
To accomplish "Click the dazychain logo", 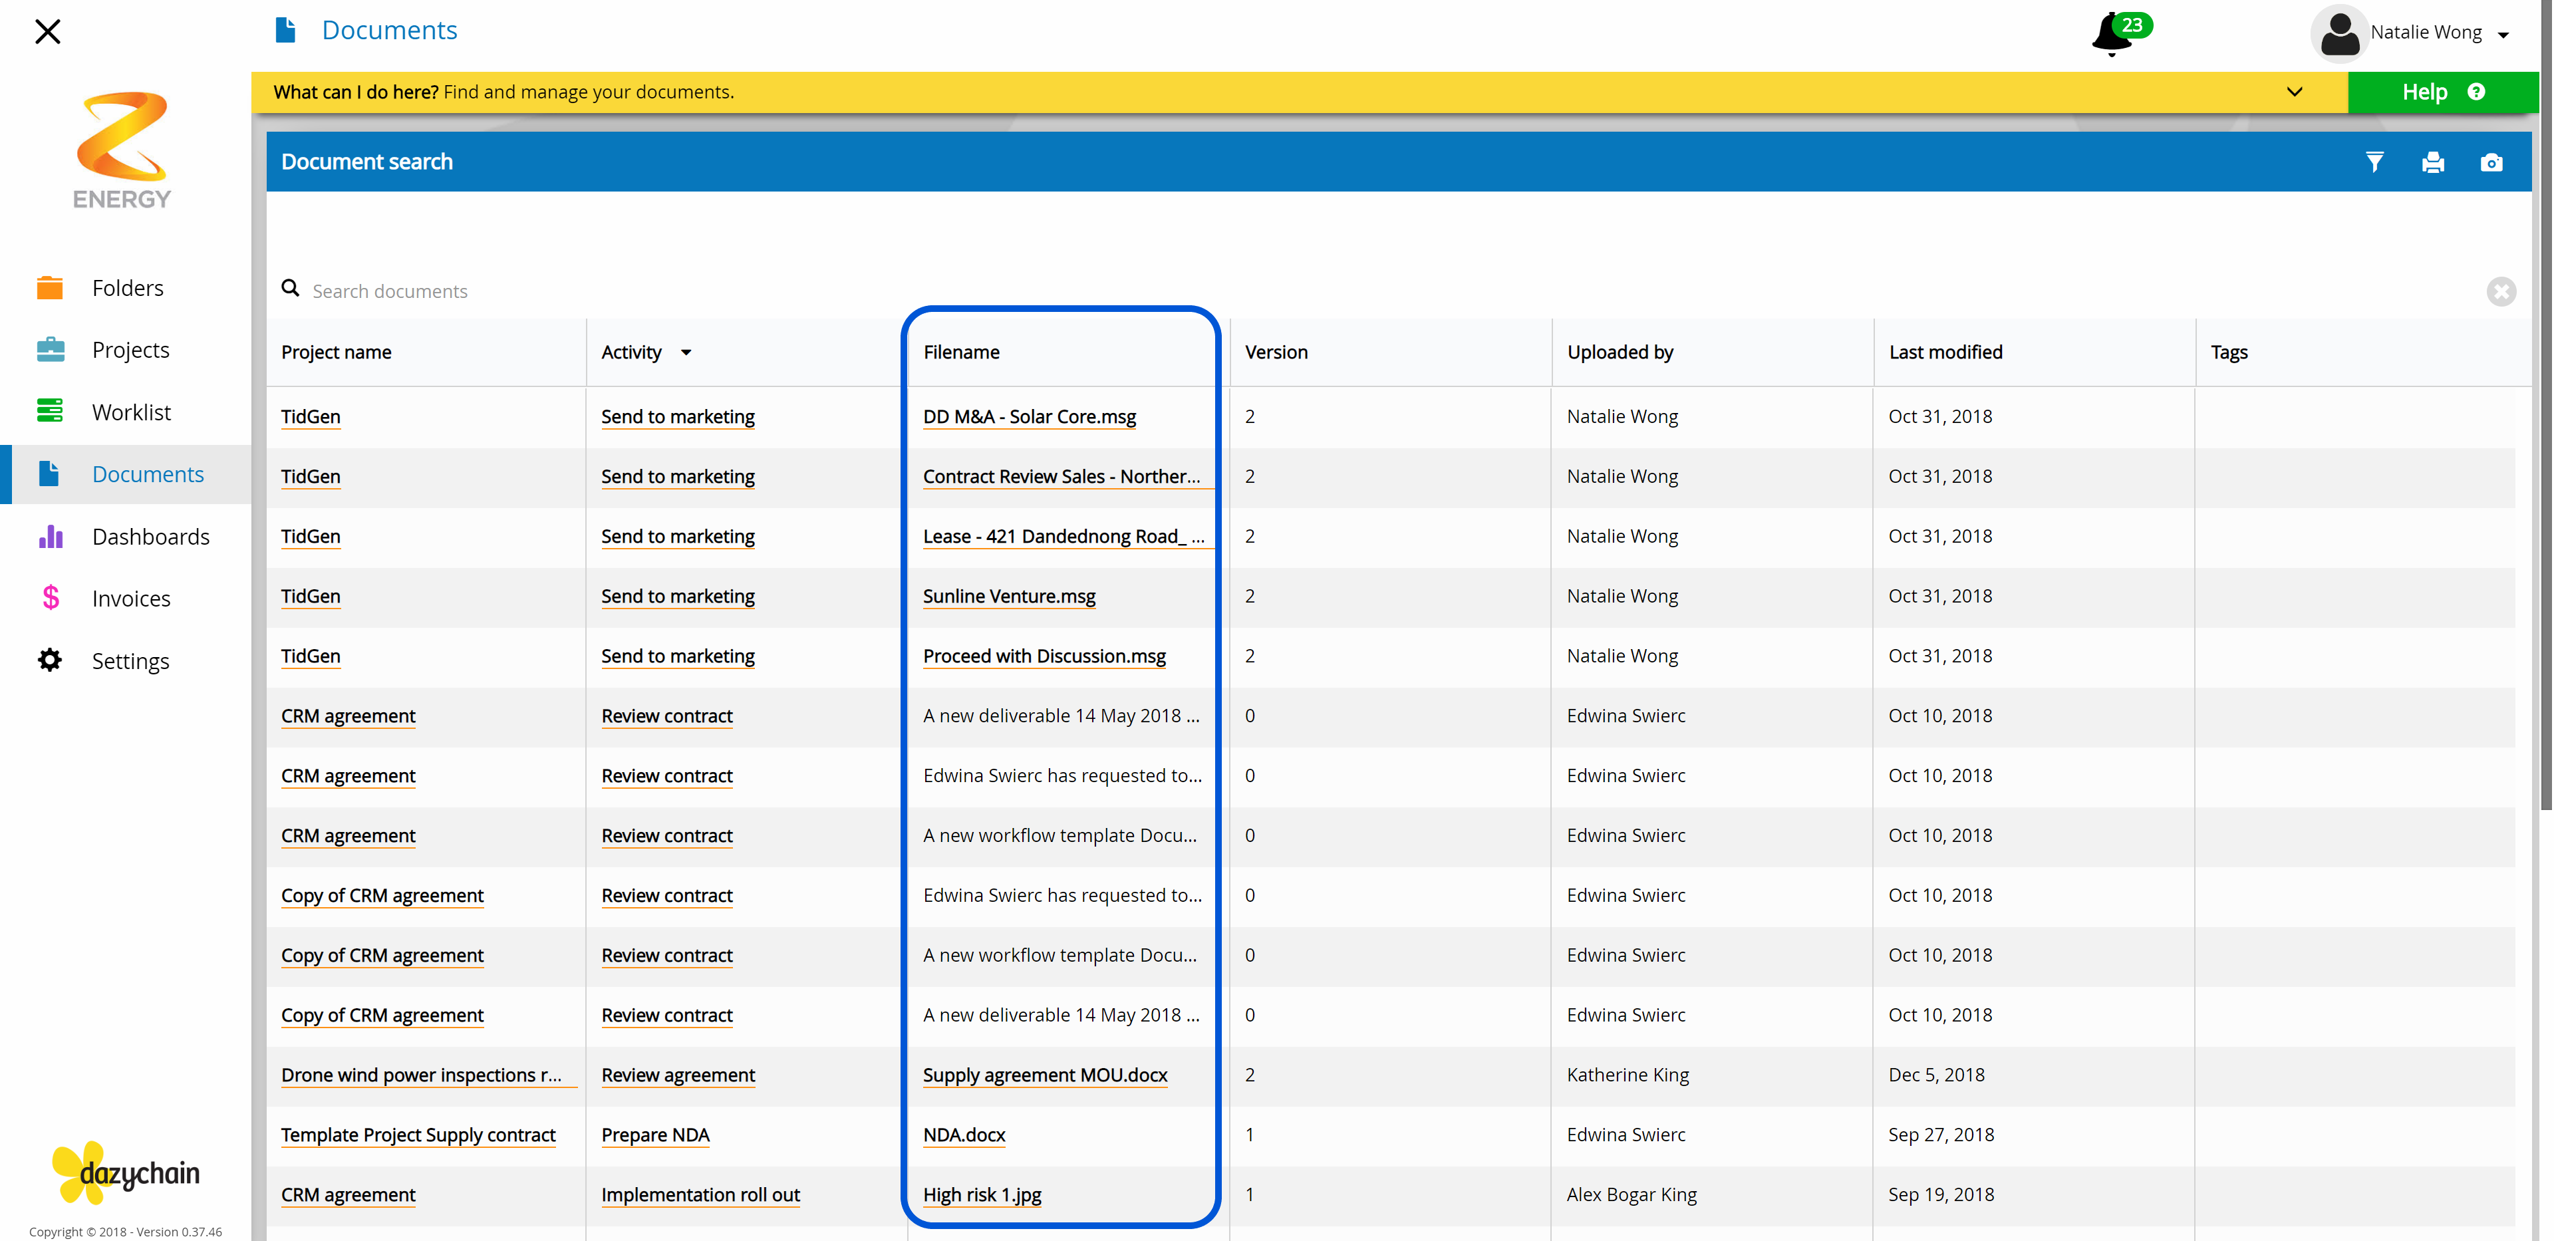I will (125, 1172).
